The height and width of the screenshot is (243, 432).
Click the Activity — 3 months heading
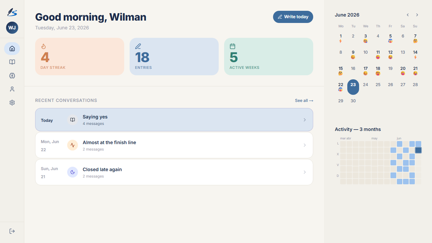coord(358,129)
